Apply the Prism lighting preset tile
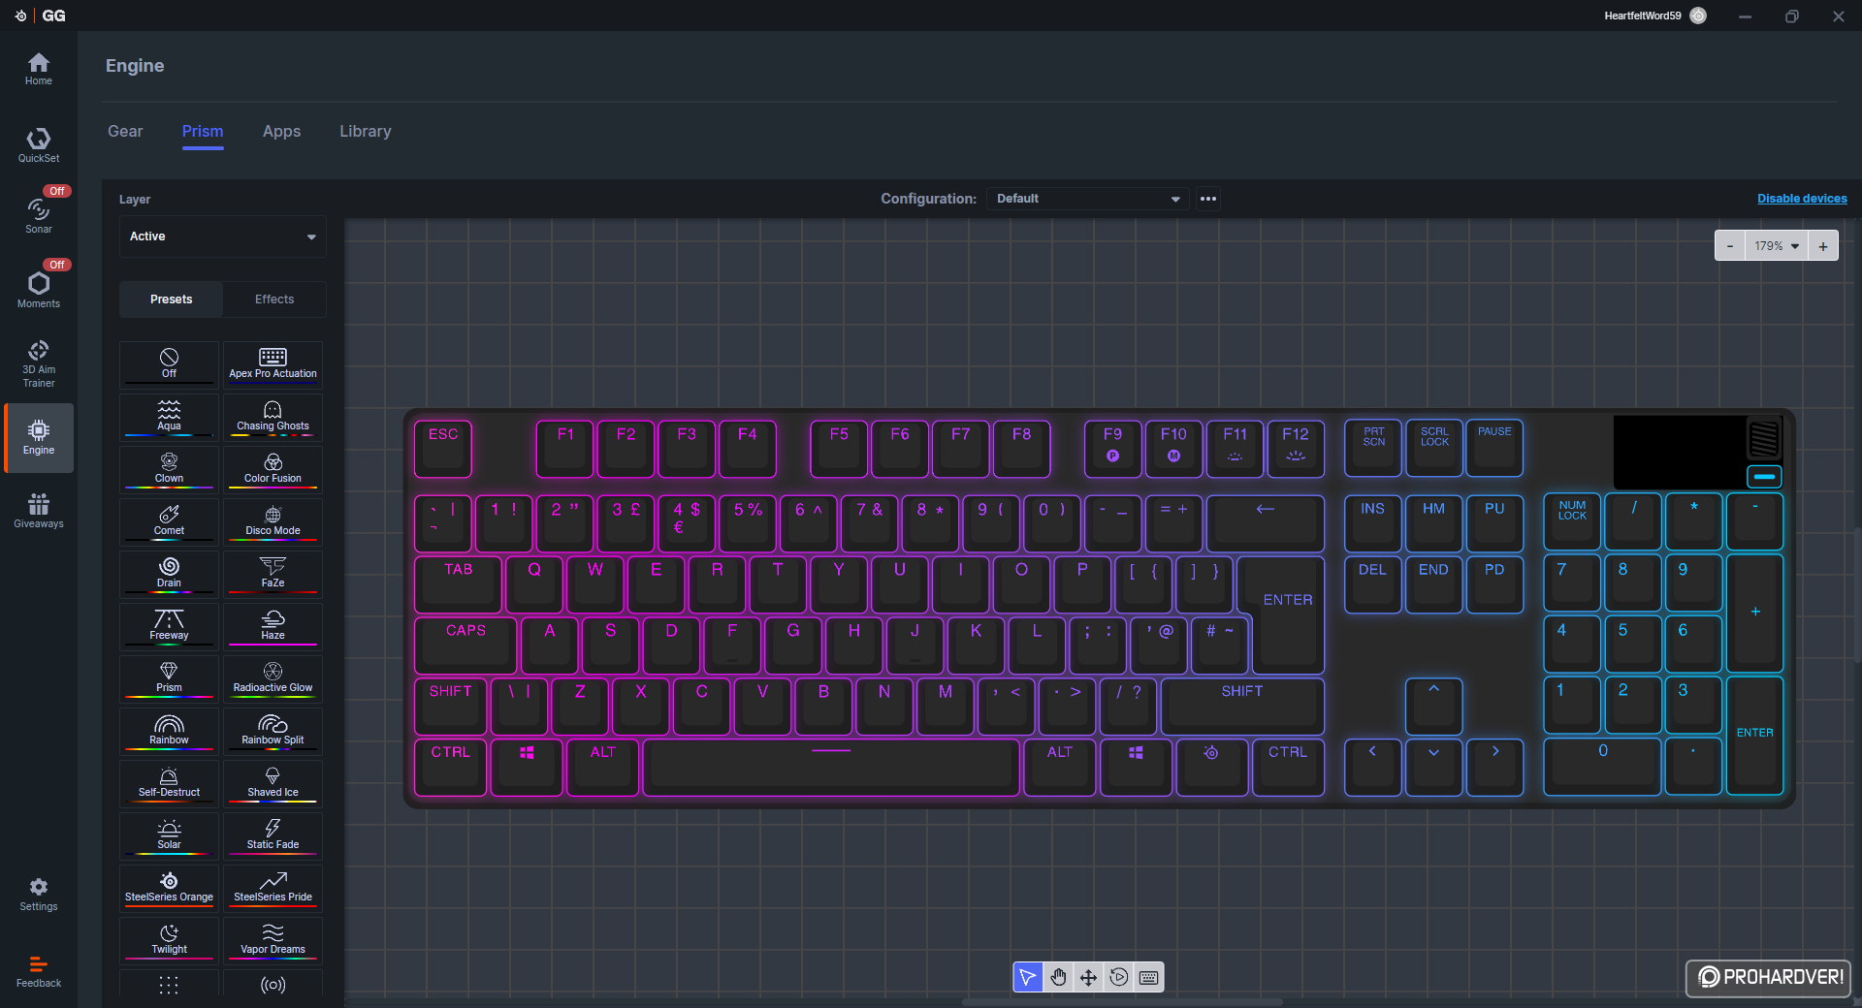Viewport: 1862px width, 1008px height. [169, 678]
